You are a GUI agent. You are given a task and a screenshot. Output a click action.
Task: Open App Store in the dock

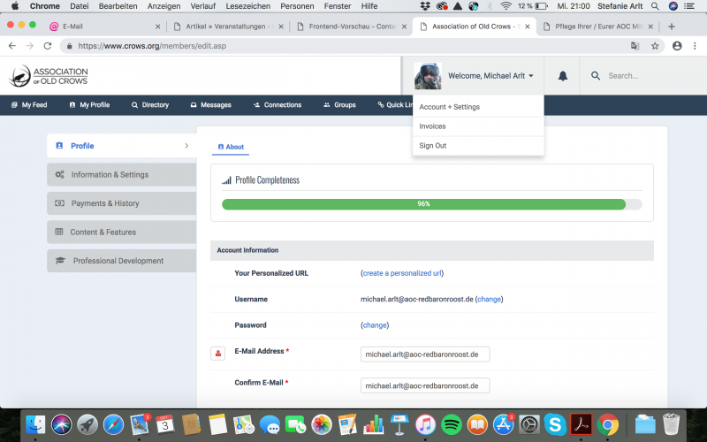pyautogui.click(x=503, y=424)
